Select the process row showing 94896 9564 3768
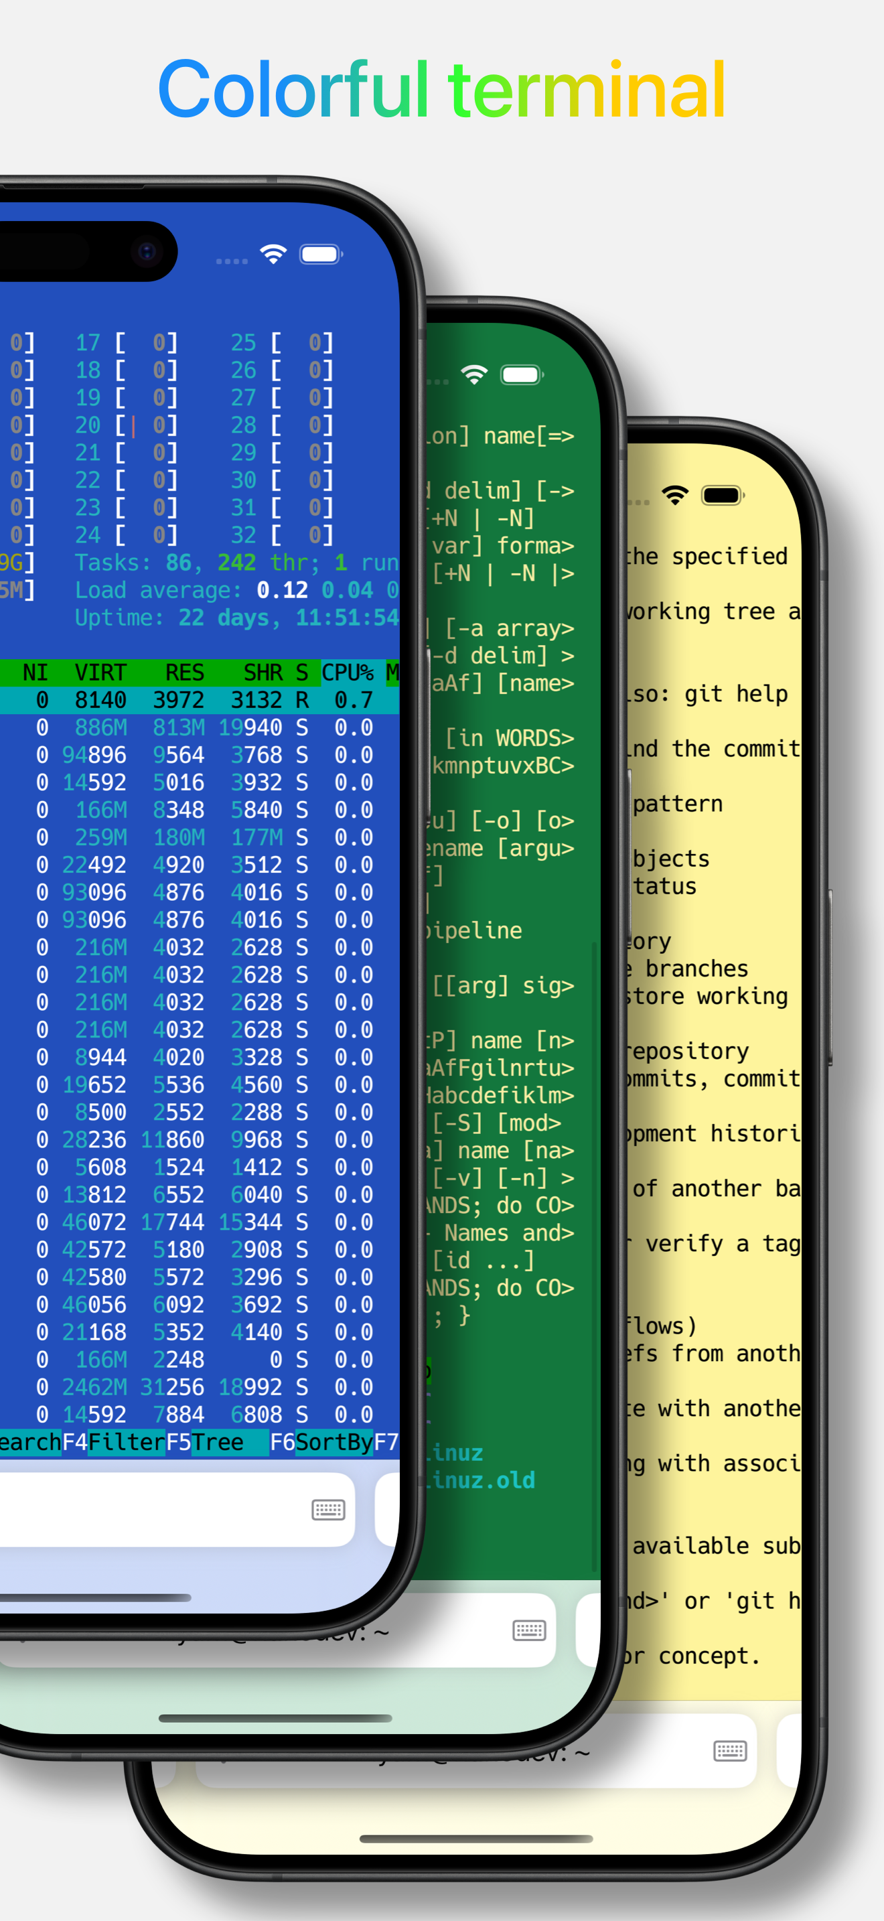Viewport: 884px width, 1921px height. click(200, 756)
